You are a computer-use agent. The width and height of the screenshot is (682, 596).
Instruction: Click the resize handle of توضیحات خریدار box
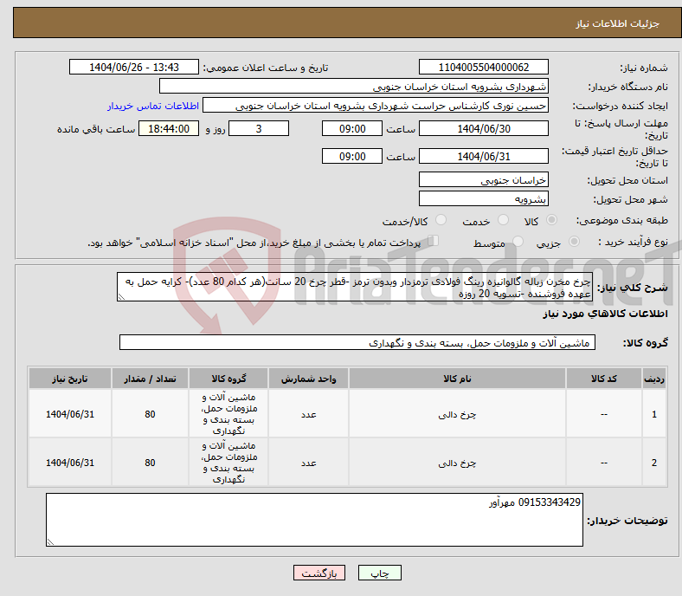point(50,542)
